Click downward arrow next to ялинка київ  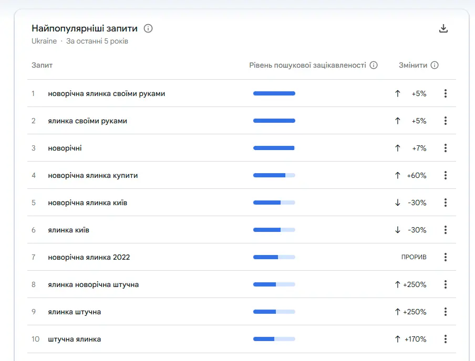(x=398, y=230)
